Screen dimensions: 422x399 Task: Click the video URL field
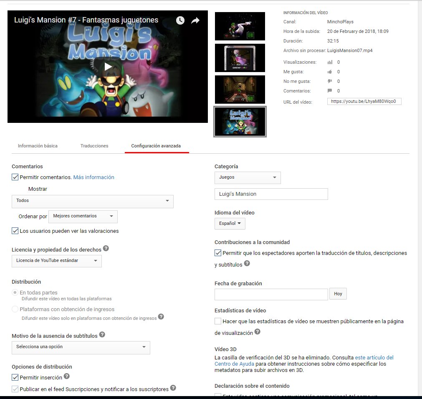(364, 102)
